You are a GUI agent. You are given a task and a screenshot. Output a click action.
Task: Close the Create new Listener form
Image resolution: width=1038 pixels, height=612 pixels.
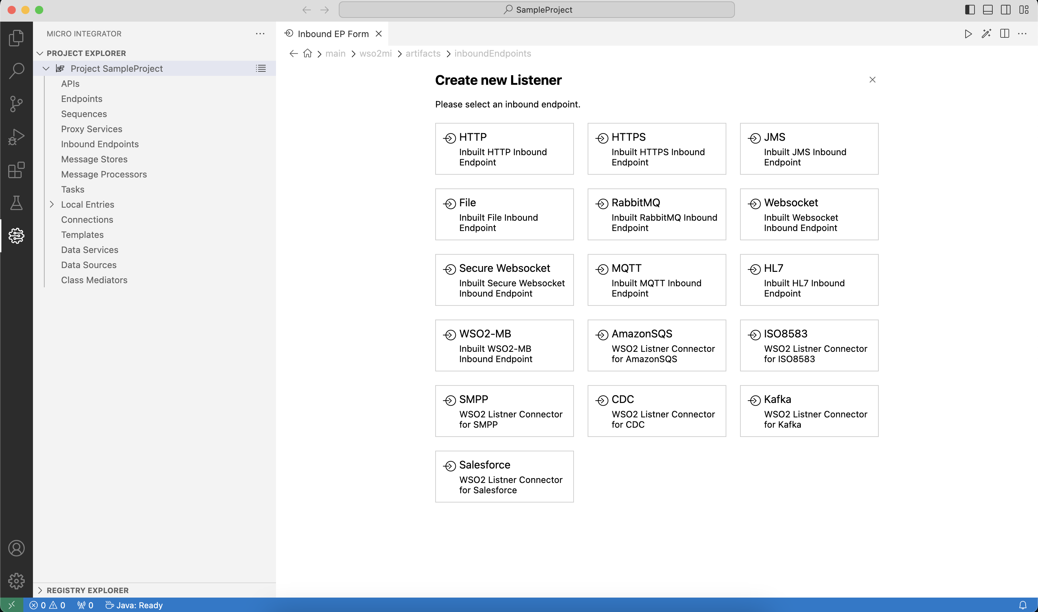click(872, 80)
